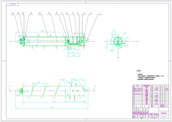Click part callout number 4

click(78, 13)
